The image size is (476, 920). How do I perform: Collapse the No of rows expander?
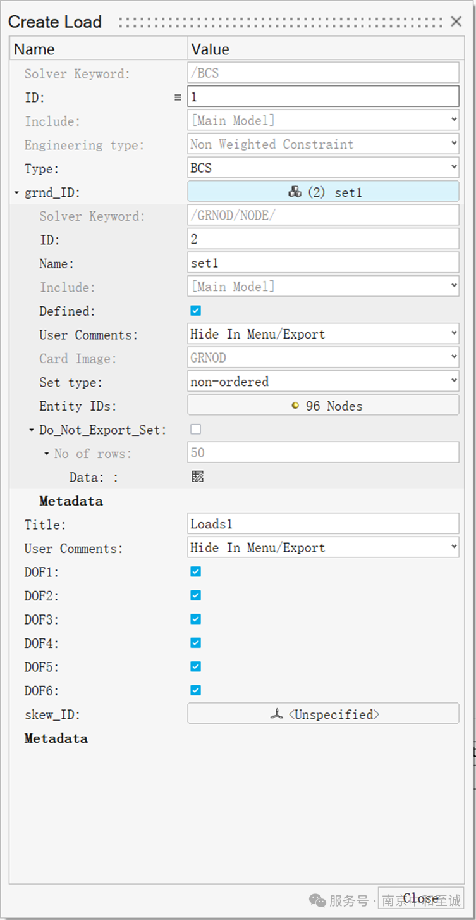pyautogui.click(x=47, y=454)
